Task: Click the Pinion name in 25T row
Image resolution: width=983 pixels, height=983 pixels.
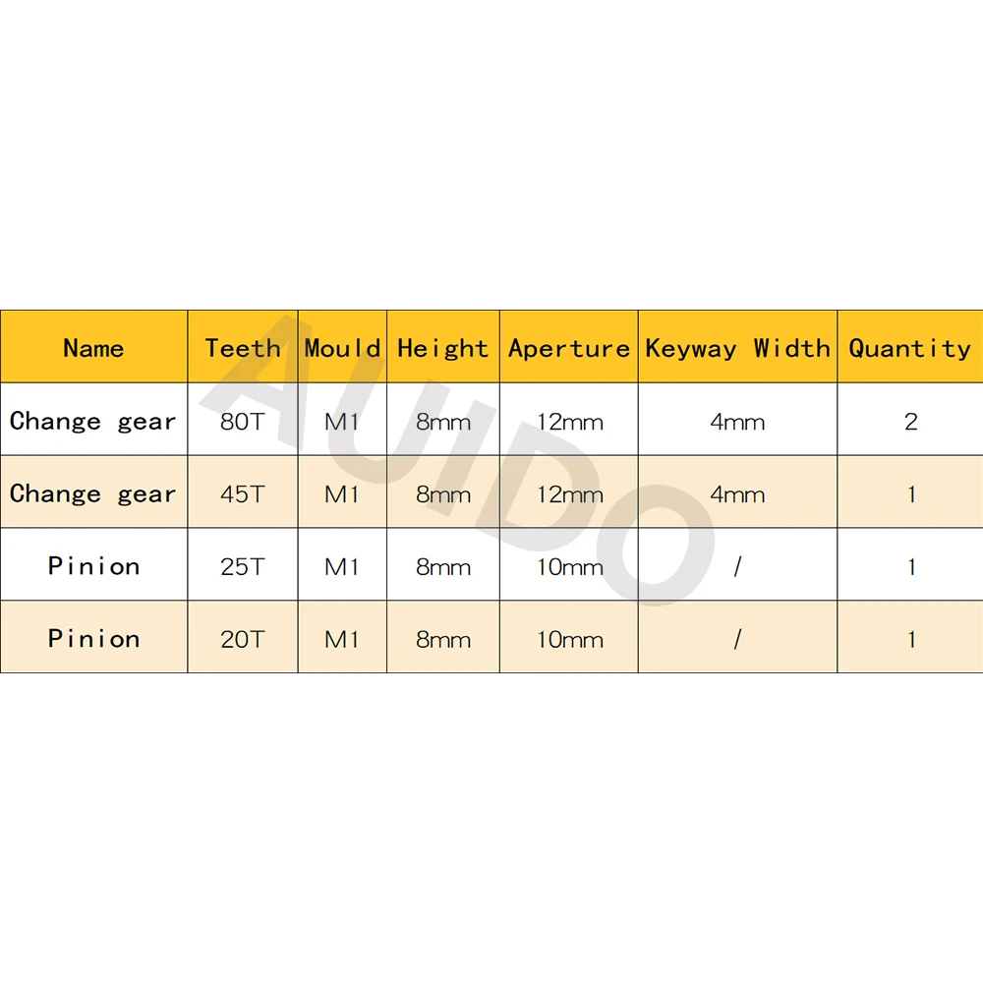Action: point(94,565)
